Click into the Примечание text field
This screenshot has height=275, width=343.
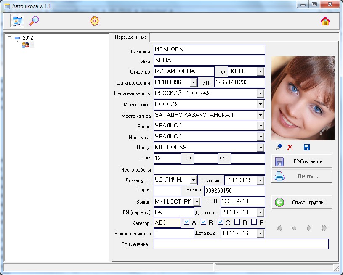(x=241, y=244)
